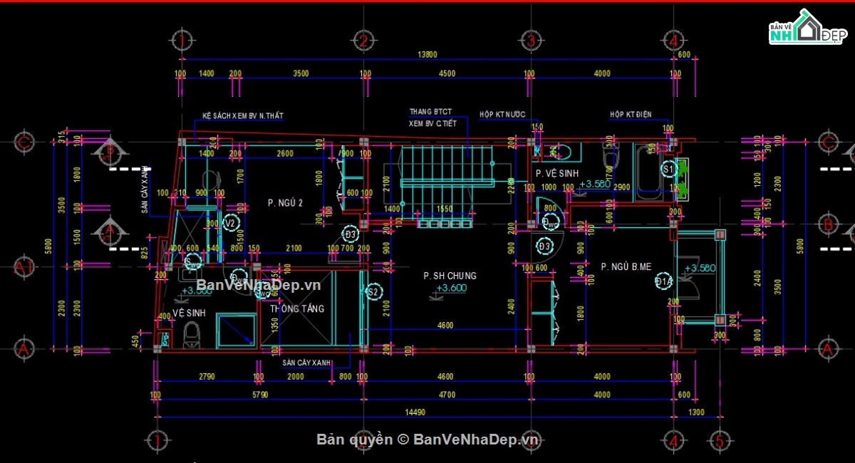Click the P. SH CHUNG room label
Screen dimensions: 855x463
[x=449, y=276]
